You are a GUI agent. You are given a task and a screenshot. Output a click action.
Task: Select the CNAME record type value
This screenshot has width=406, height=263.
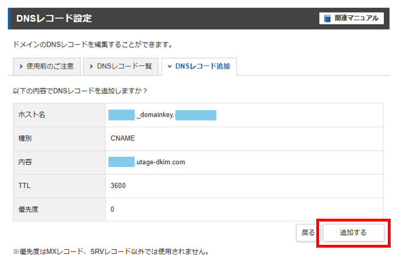(123, 139)
